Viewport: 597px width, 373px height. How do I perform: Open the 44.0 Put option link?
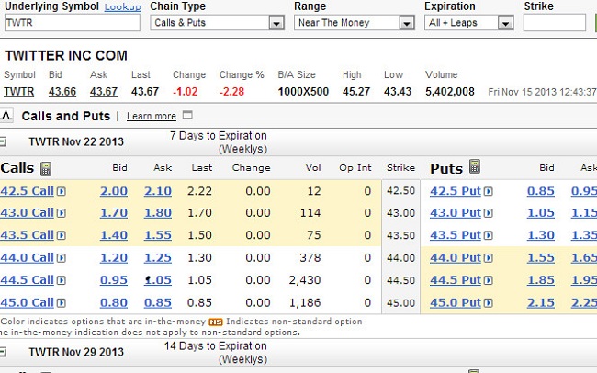tap(456, 257)
